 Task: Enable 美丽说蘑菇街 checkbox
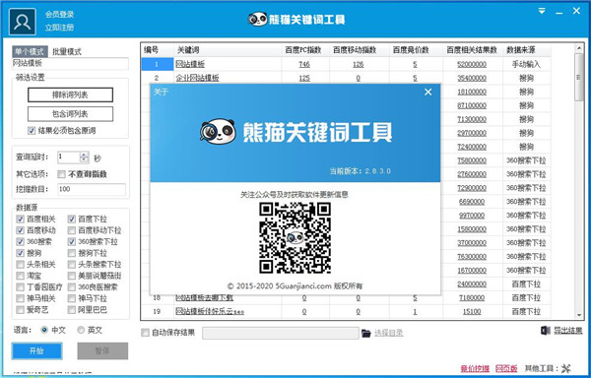(72, 276)
